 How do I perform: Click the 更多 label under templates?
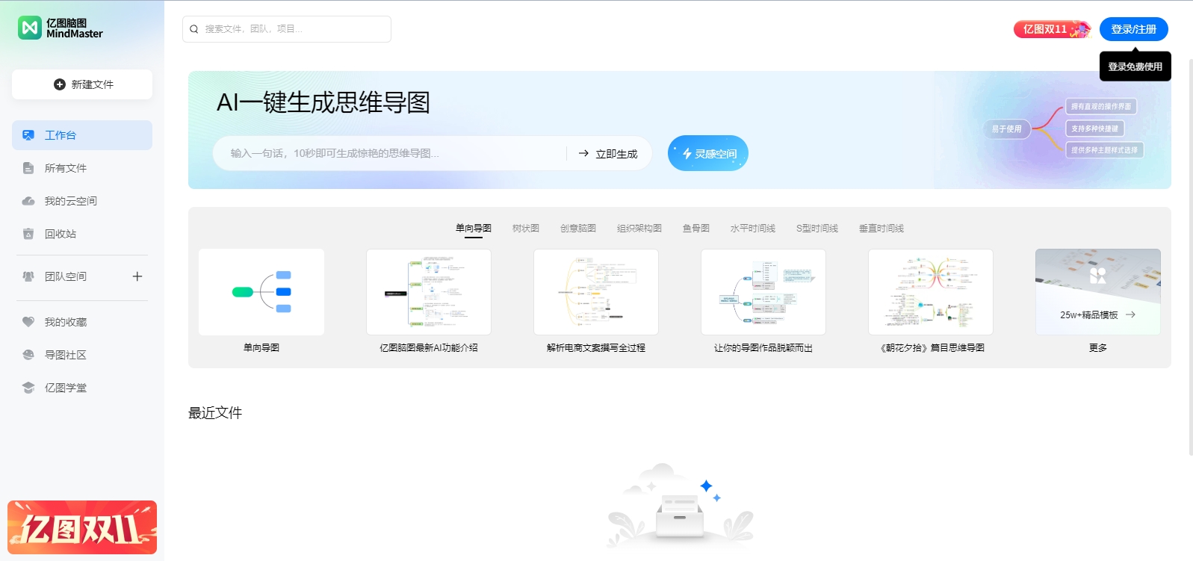(1098, 348)
